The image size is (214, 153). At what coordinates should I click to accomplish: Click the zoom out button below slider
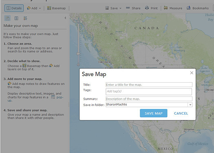(78, 65)
